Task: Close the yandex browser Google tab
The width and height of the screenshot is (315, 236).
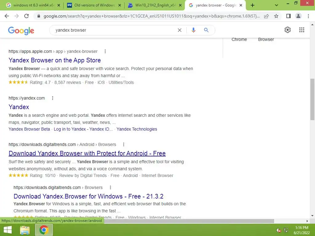Action: (241, 5)
